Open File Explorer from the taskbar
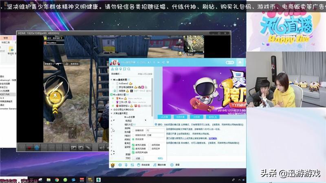The image size is (326, 183). pyautogui.click(x=48, y=180)
